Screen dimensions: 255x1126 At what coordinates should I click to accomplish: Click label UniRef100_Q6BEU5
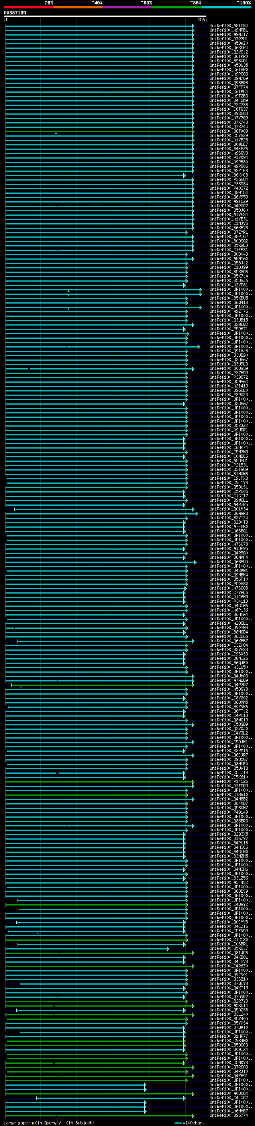tap(228, 562)
